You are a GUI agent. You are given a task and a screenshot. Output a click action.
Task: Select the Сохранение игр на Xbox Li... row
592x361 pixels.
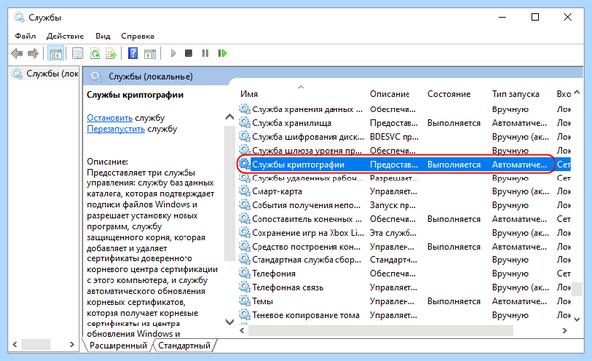[404, 233]
